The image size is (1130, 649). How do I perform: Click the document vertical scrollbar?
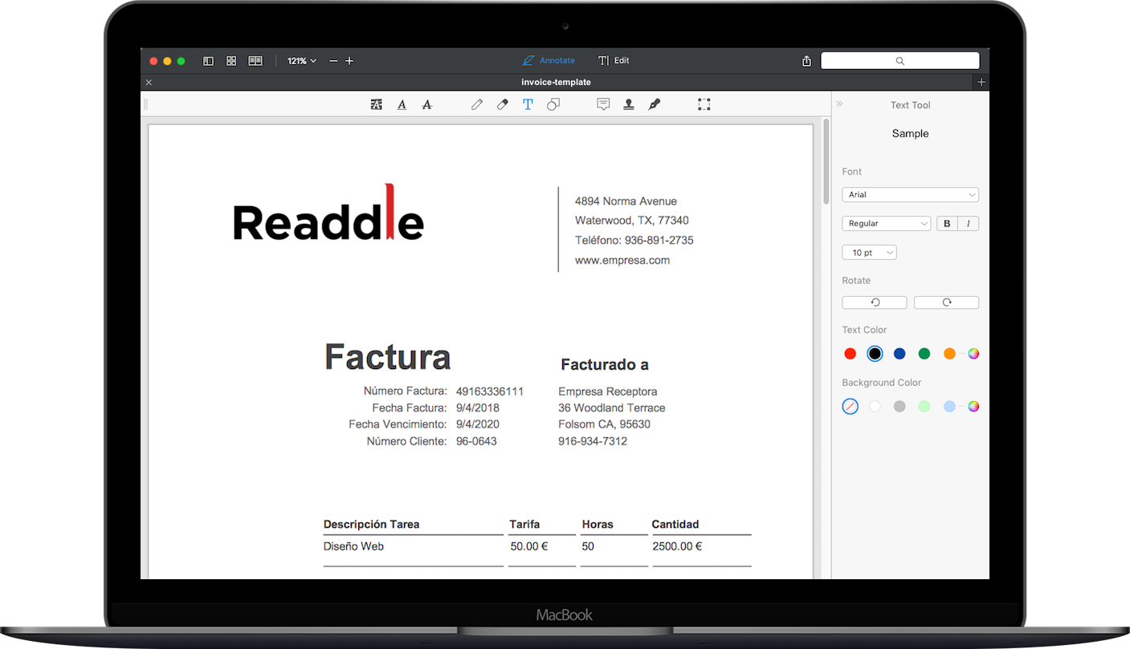(x=826, y=162)
